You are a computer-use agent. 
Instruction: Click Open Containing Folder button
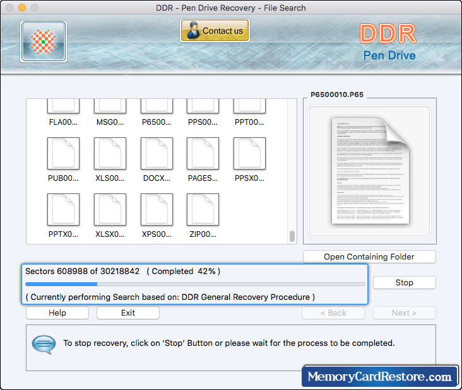click(369, 257)
